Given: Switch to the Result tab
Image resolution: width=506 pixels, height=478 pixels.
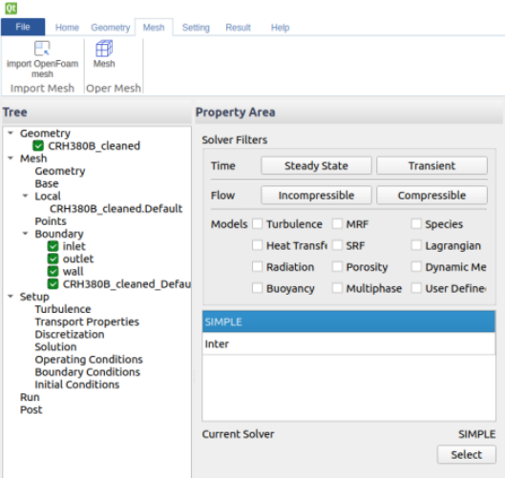Looking at the screenshot, I should (x=238, y=28).
